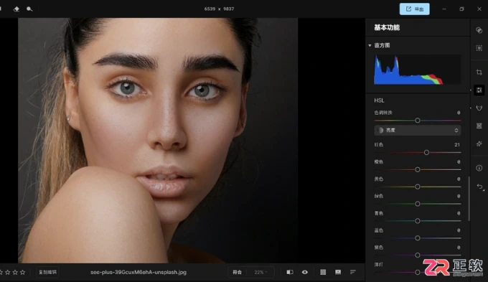488x282 pixels.
Task: Adjust the 色调转换 slider handle
Action: (x=418, y=121)
